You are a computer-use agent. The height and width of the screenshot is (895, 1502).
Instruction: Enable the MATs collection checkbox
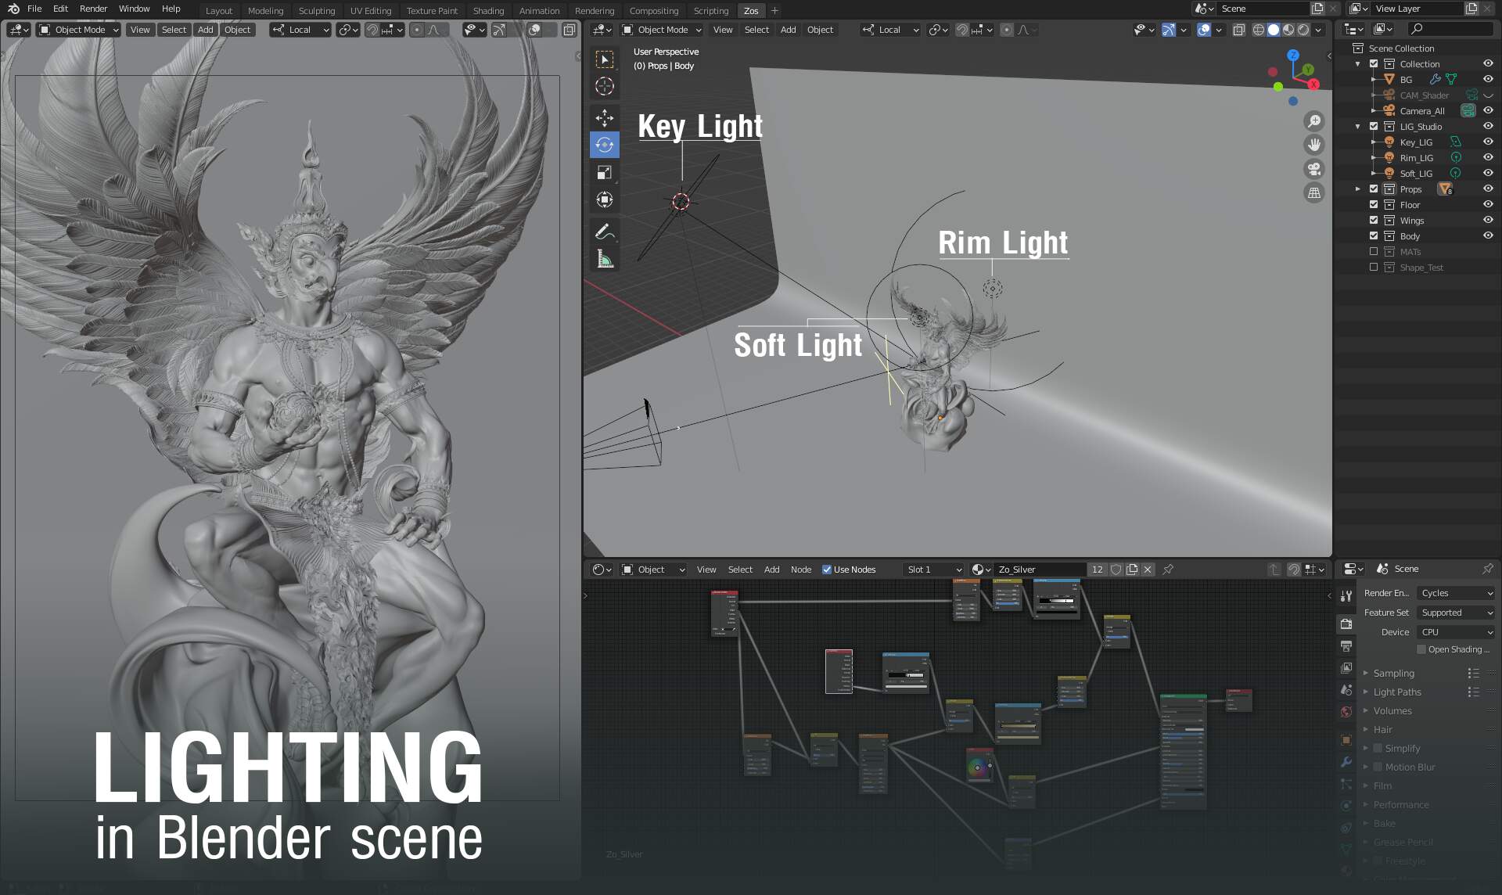click(x=1374, y=251)
